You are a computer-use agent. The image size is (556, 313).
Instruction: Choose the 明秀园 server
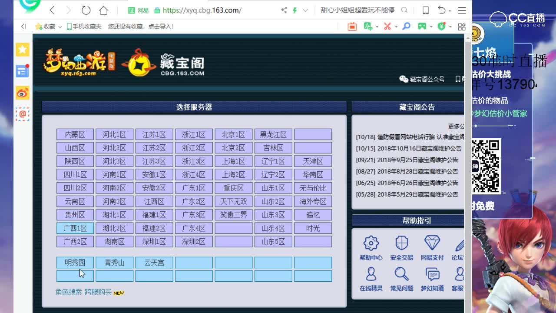point(75,263)
